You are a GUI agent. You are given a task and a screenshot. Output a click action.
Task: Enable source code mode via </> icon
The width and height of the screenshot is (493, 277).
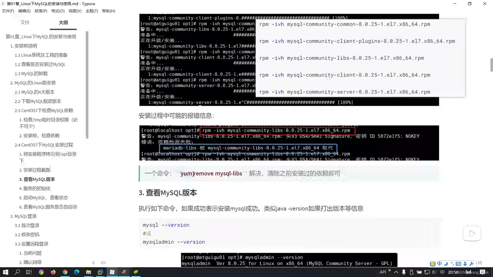point(103,262)
